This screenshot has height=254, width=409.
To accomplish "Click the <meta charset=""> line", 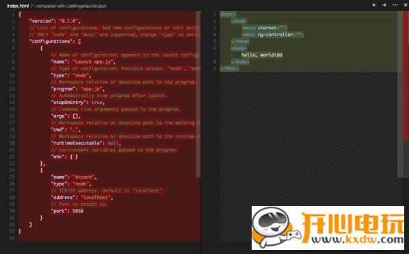I will [x=264, y=27].
